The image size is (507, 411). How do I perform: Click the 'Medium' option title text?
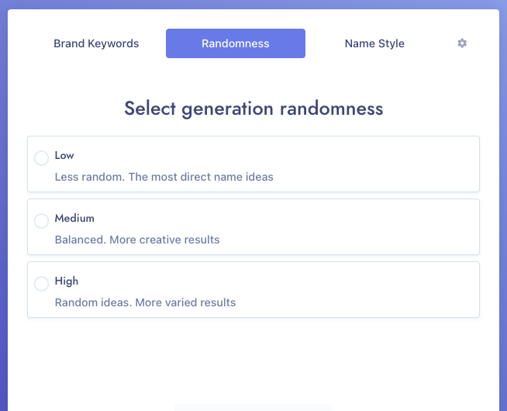[x=74, y=219]
